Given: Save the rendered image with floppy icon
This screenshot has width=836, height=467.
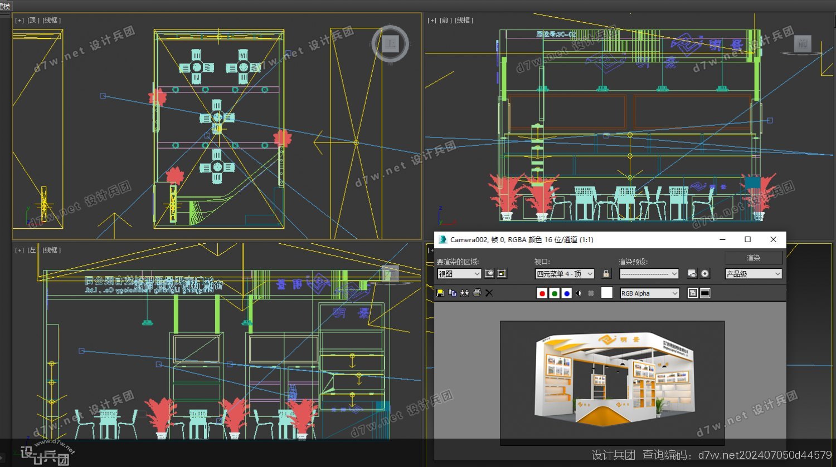Looking at the screenshot, I should [440, 293].
